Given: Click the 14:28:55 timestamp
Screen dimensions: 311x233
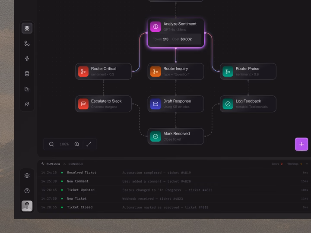Looking at the screenshot, I should coord(49,207).
